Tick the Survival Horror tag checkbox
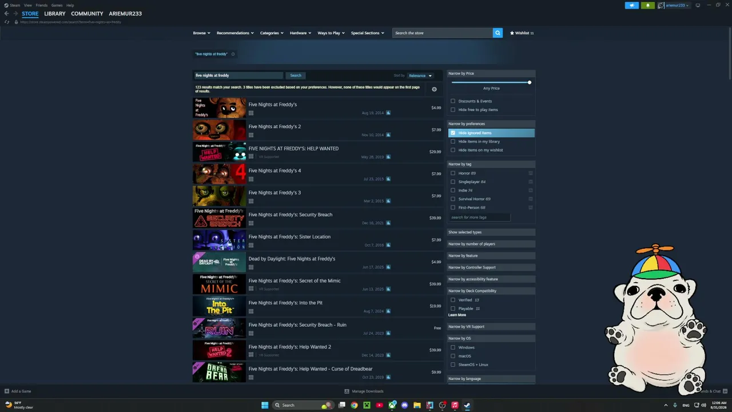Viewport: 732px width, 412px height. pyautogui.click(x=453, y=199)
